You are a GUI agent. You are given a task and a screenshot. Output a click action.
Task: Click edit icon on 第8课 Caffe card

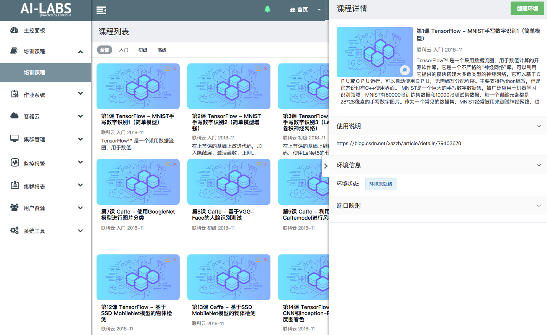(x=258, y=164)
